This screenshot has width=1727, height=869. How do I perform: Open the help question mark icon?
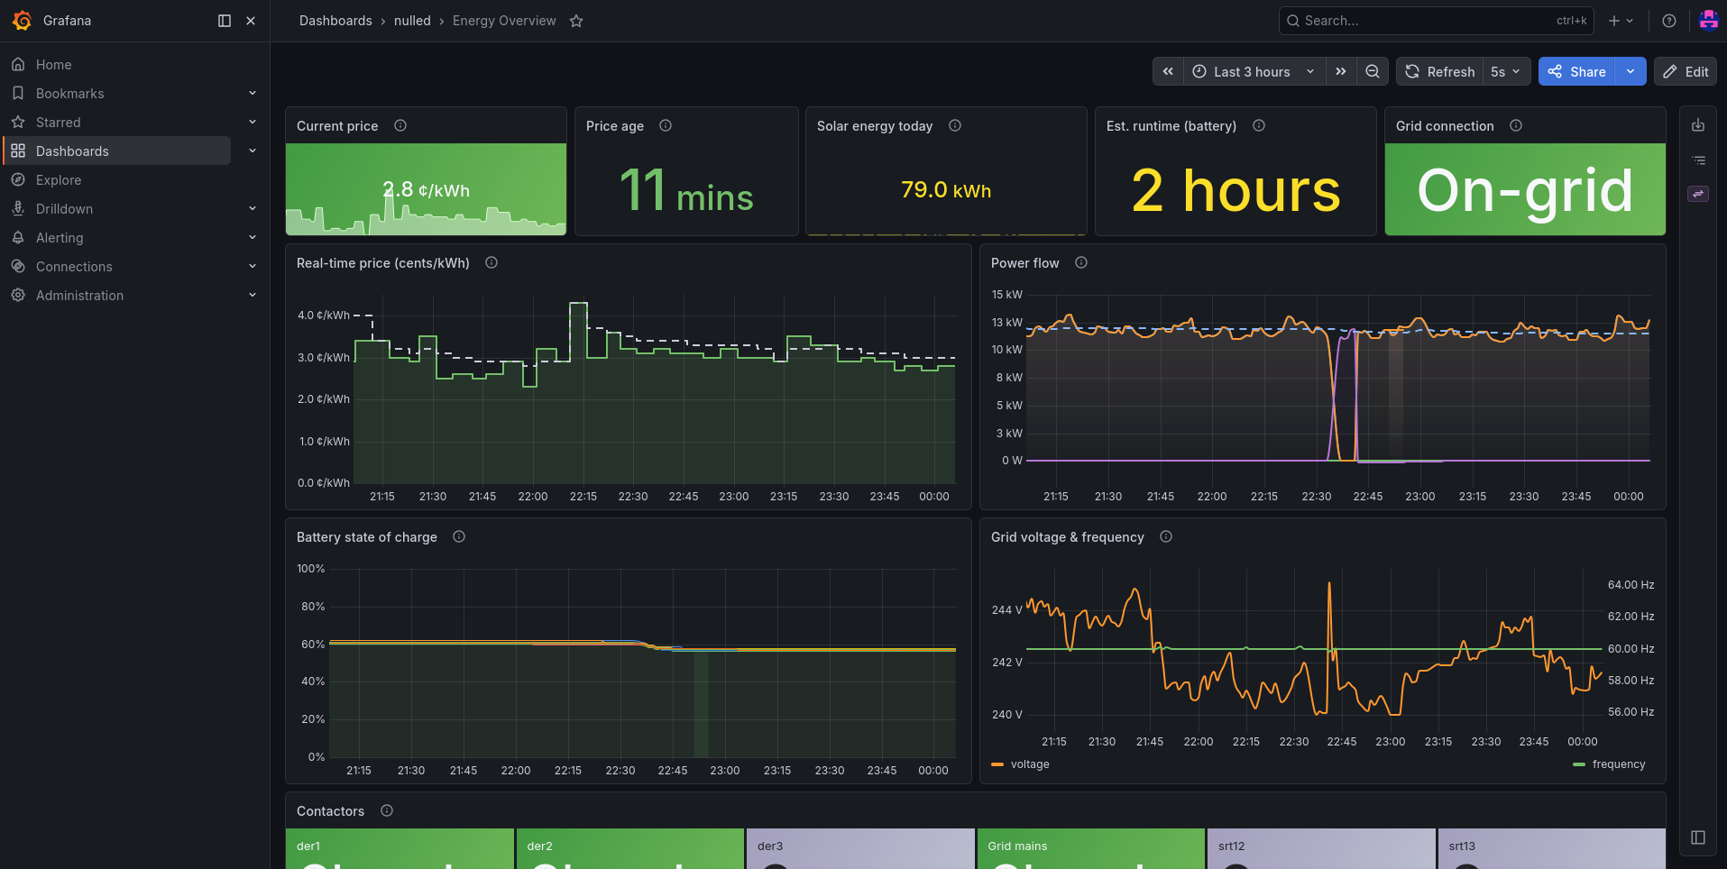(x=1669, y=21)
